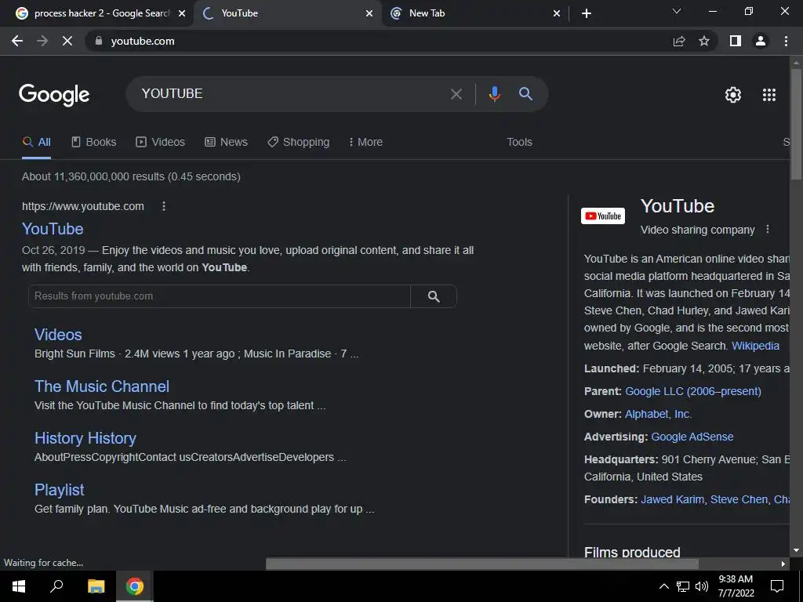The height and width of the screenshot is (602, 803).
Task: Bookmark this tab with the star
Action: 704,41
